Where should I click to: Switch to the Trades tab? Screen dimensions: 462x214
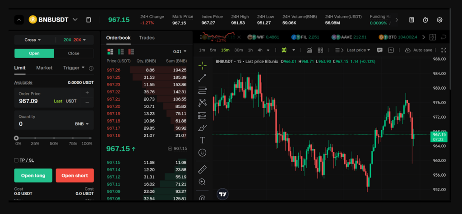147,38
